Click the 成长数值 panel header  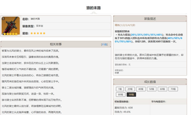(x=150, y=81)
